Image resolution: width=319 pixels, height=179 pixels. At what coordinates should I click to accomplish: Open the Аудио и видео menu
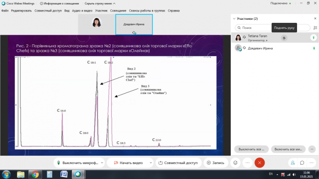[82, 11]
